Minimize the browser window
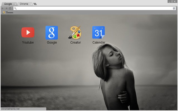 click(x=169, y=1)
